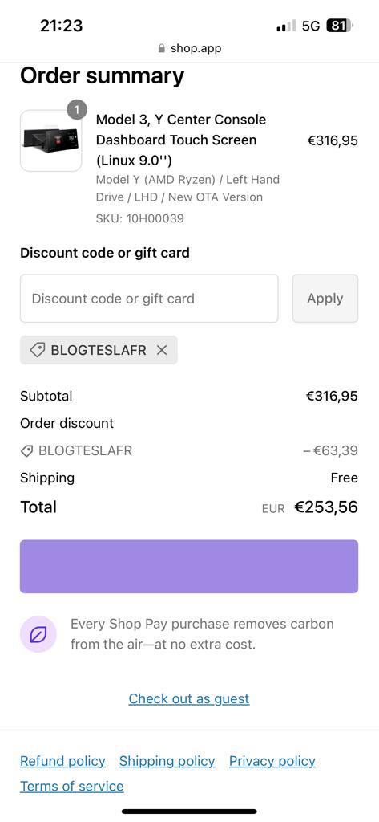Click the Apply button
The height and width of the screenshot is (822, 379).
325,299
